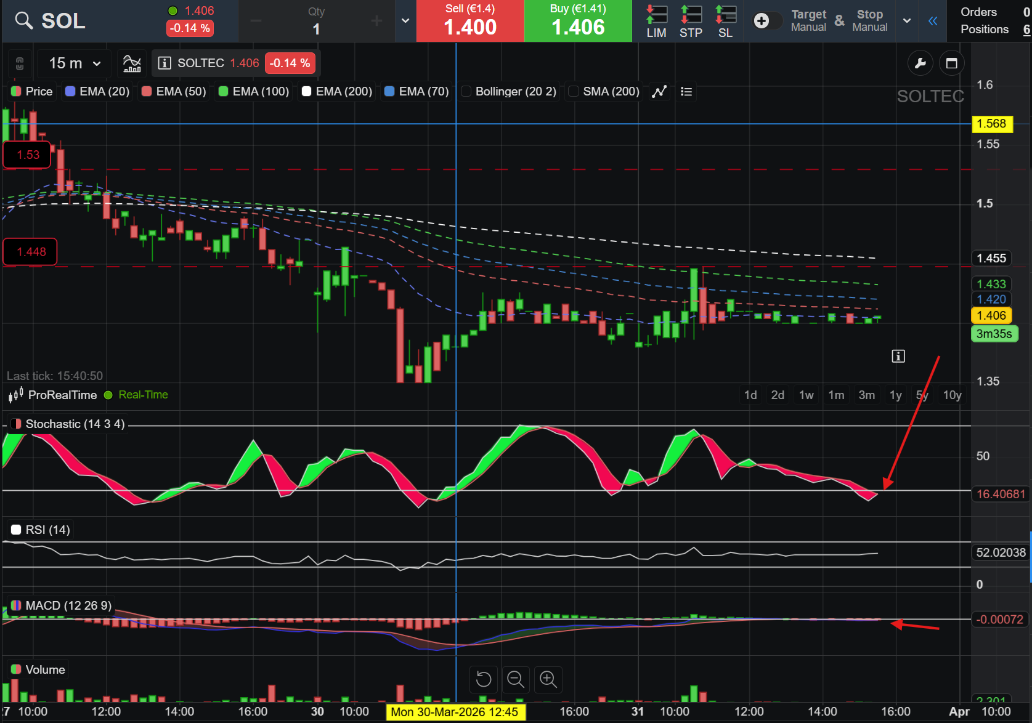Open MACD (12 26 9) indicator settings
Viewport: 1032px width, 723px height.
68,605
